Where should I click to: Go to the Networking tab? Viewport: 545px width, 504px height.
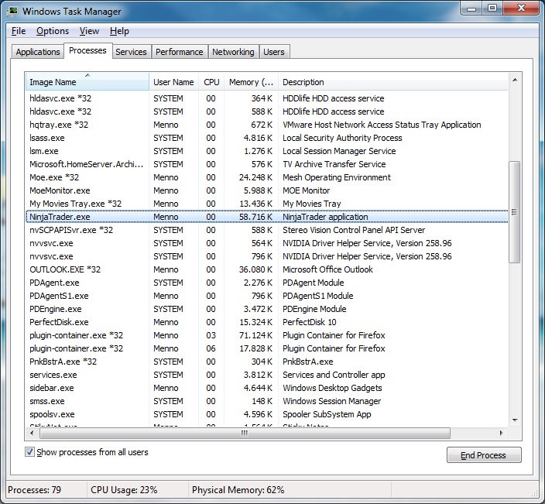233,52
